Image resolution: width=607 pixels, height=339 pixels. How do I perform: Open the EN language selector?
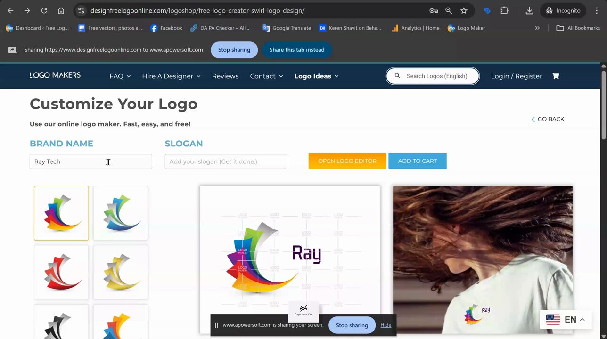(566, 320)
